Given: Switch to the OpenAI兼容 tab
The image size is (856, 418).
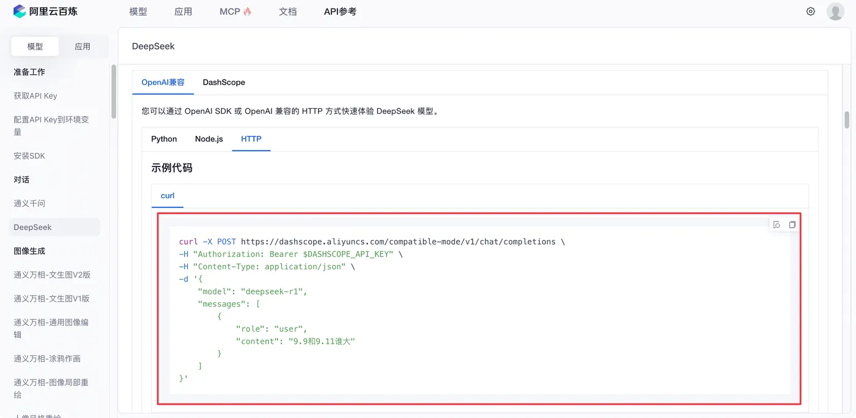Looking at the screenshot, I should pos(163,82).
